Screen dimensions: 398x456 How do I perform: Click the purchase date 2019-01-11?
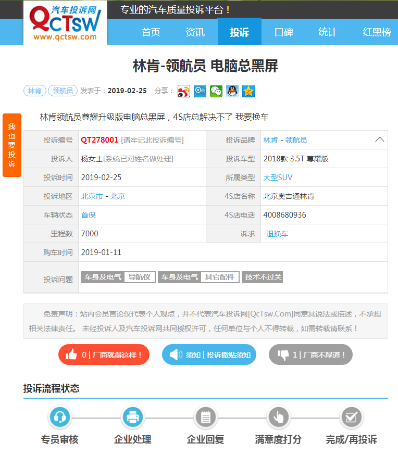click(101, 252)
